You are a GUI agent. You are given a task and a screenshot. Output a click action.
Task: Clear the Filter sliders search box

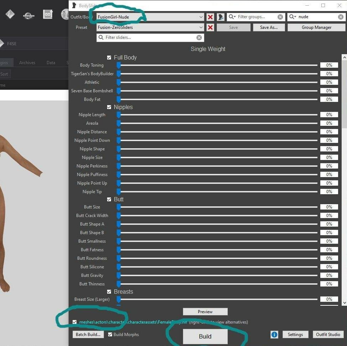point(199,38)
